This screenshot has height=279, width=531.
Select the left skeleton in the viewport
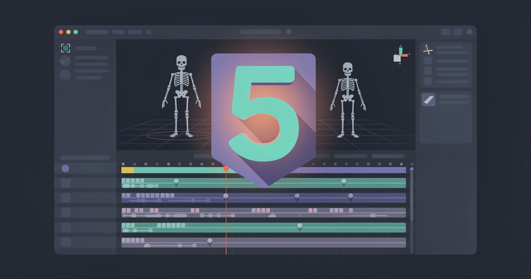(x=181, y=96)
